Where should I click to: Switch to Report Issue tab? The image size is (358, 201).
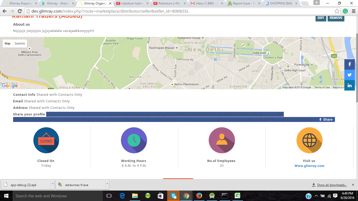pos(244,4)
